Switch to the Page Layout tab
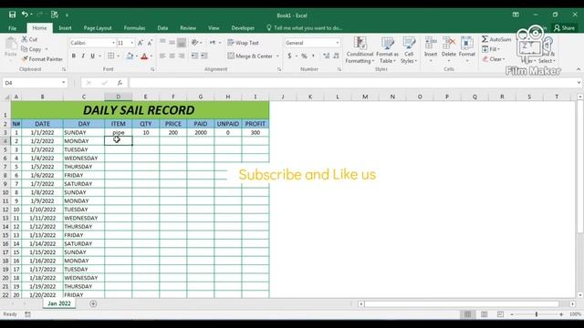This screenshot has height=328, width=584. tap(98, 28)
